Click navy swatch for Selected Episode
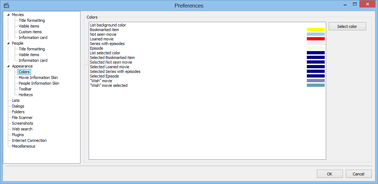378x184 pixels. coord(315,76)
